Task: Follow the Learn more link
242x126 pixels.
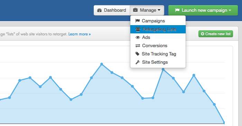Action: point(80,34)
